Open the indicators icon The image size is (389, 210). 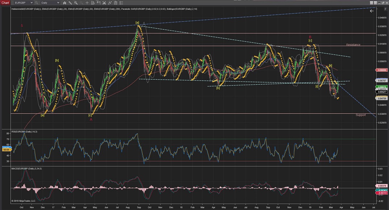click(x=104, y=3)
